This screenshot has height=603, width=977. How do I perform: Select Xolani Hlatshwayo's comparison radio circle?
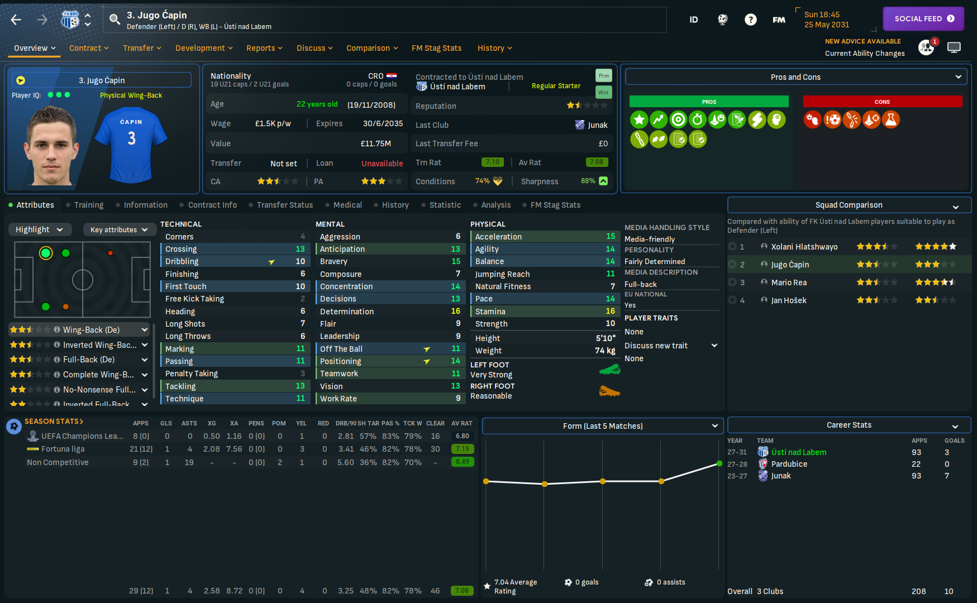pyautogui.click(x=732, y=246)
